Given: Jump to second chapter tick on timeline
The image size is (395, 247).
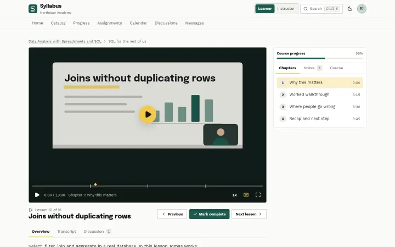Looking at the screenshot, I should [148, 186].
